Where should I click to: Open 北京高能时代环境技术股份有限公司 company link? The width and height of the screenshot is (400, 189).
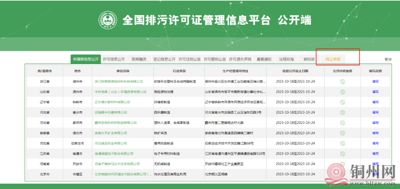123,174
